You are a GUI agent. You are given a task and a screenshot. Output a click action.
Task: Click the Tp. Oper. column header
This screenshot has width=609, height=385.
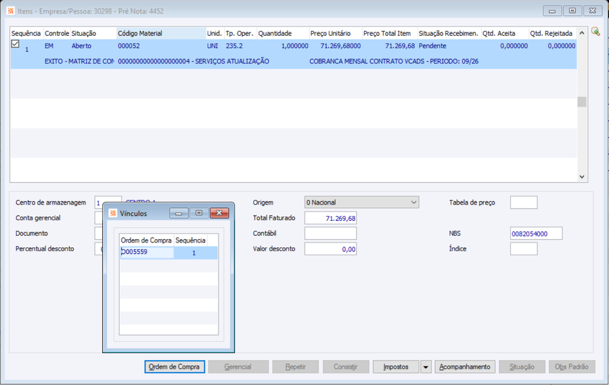(x=240, y=33)
